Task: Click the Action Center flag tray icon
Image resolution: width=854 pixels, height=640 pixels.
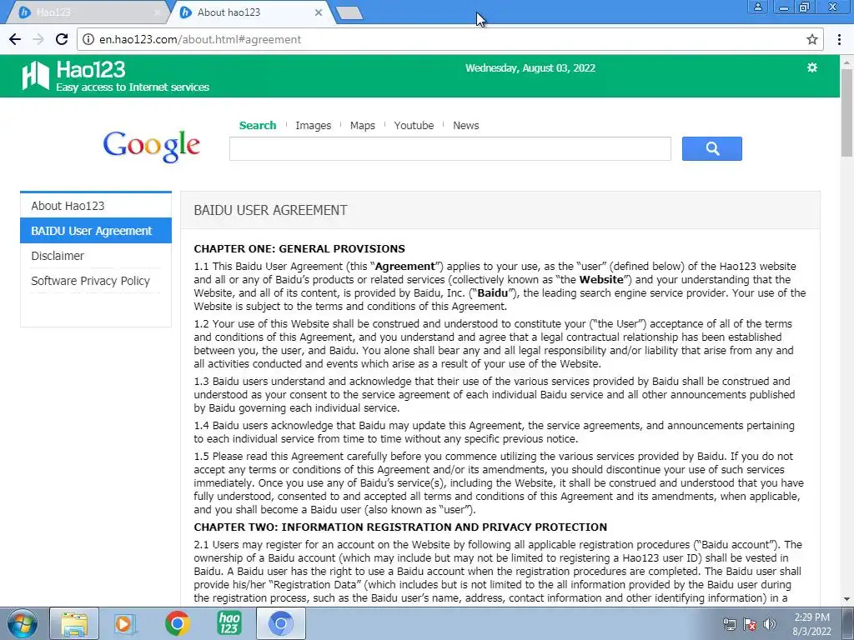Action: tap(750, 624)
